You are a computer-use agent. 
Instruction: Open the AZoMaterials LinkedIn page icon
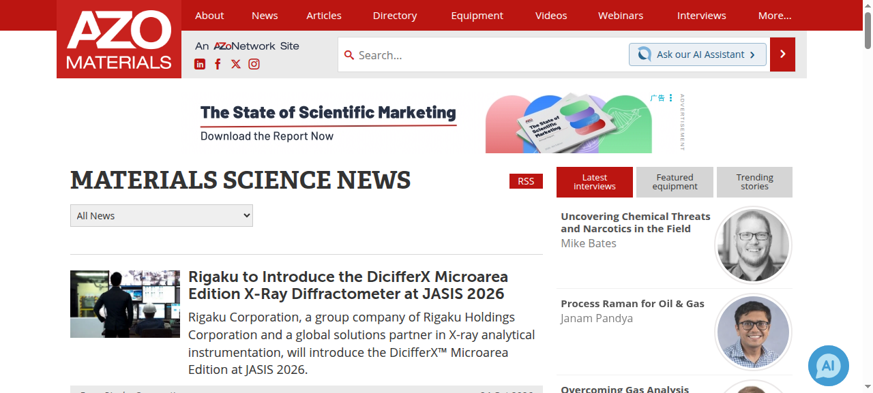click(200, 64)
